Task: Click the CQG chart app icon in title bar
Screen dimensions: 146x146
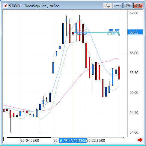Action: (5, 6)
